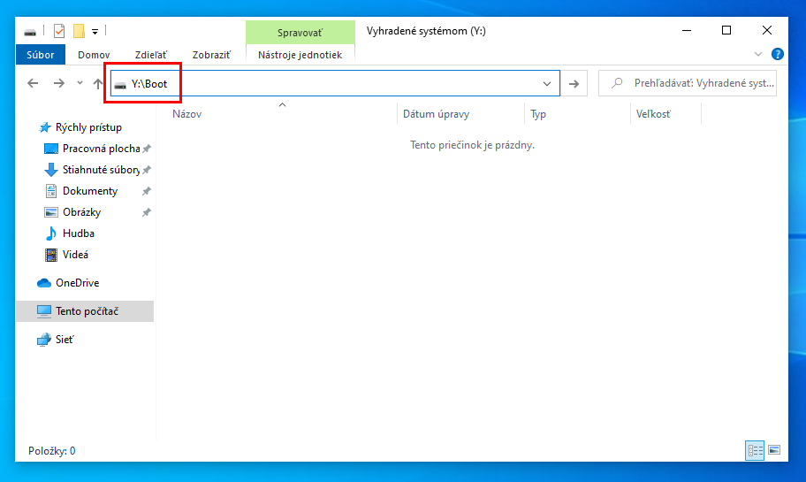The height and width of the screenshot is (482, 806).
Task: Click the Properties icon in quick access toolbar
Action: point(59,31)
